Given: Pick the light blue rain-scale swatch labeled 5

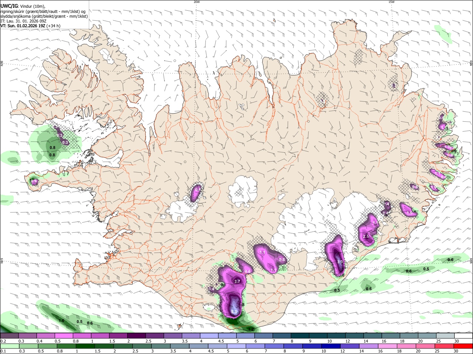Looking at the screenshot, I should 237,346.
